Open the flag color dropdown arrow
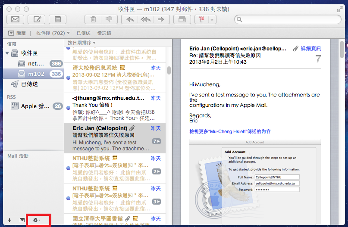348x227 pixels. pos(212,19)
